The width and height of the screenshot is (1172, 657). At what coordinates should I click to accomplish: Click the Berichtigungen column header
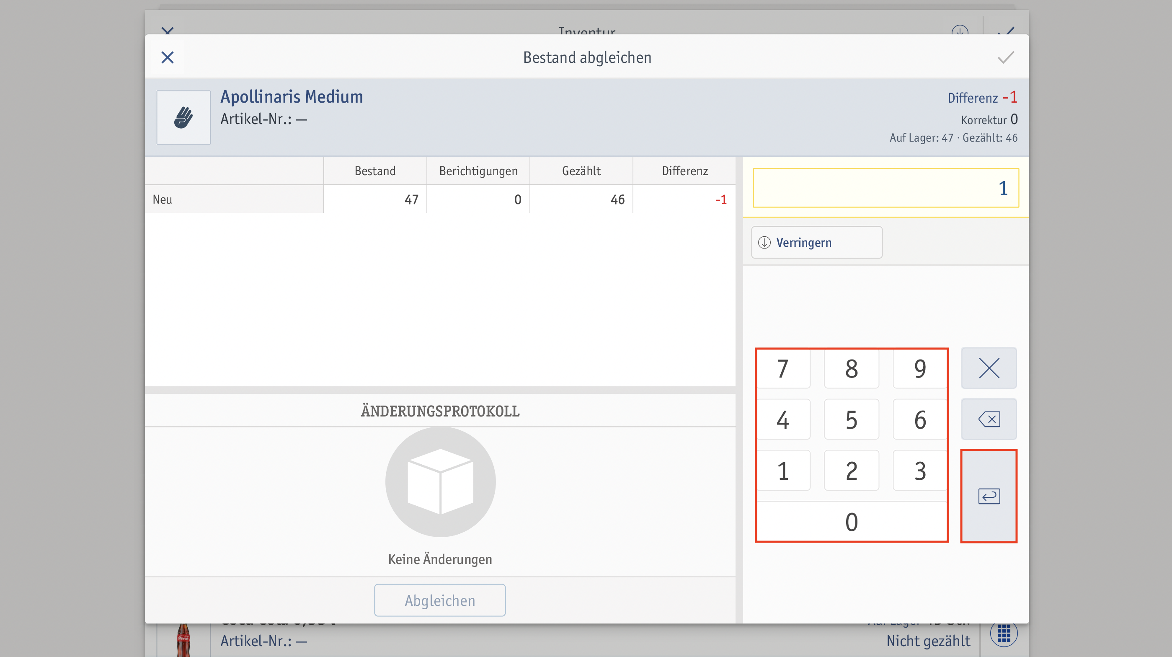click(478, 171)
